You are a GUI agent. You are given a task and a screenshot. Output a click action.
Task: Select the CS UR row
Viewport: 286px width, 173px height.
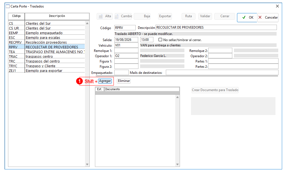[x=47, y=28]
